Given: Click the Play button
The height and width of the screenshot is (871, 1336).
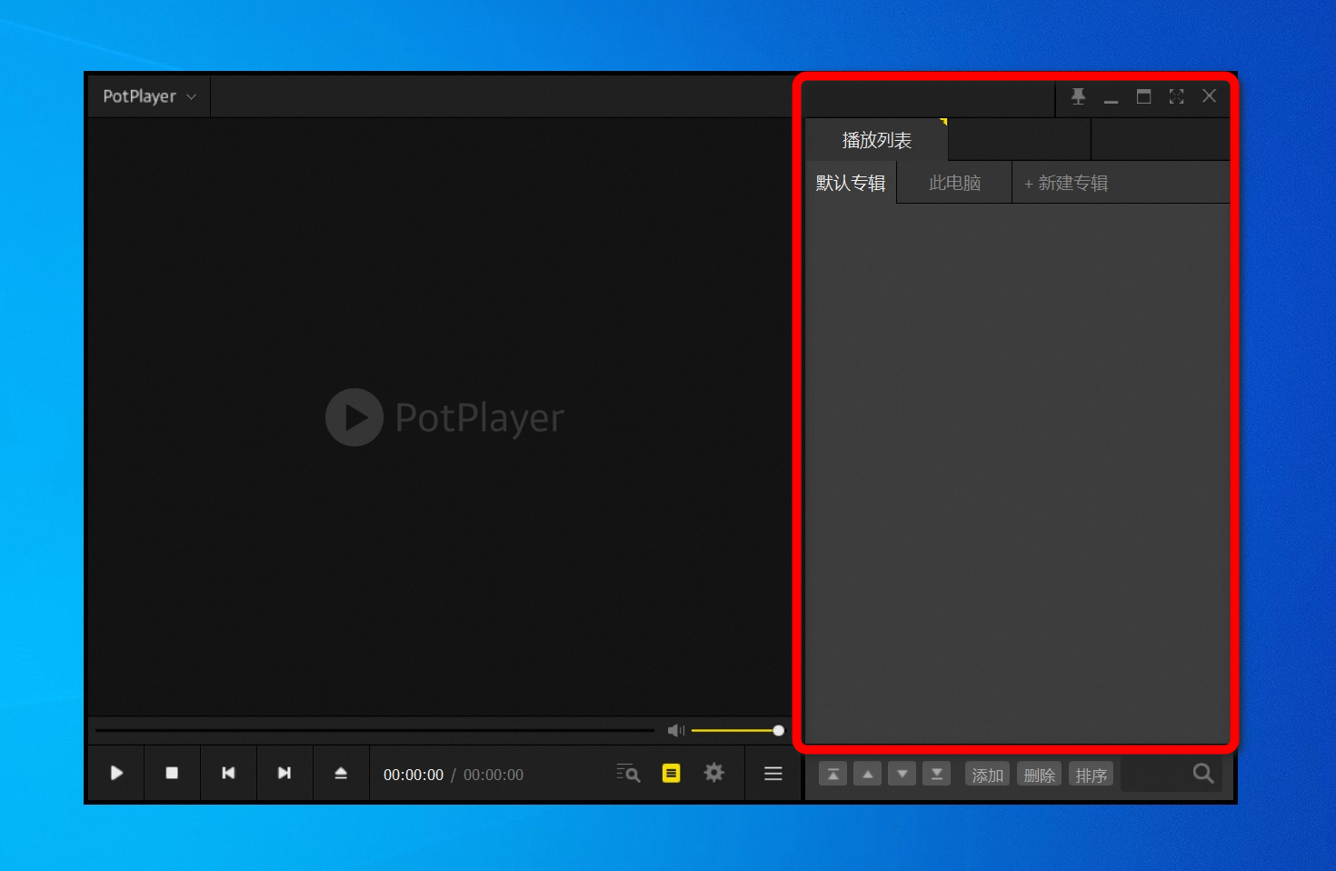Looking at the screenshot, I should click(x=116, y=773).
